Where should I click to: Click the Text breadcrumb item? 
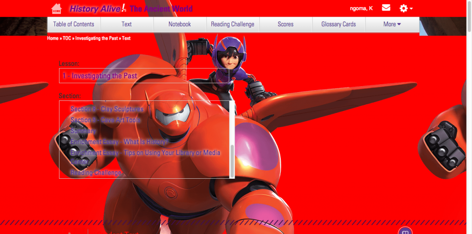pos(126,39)
